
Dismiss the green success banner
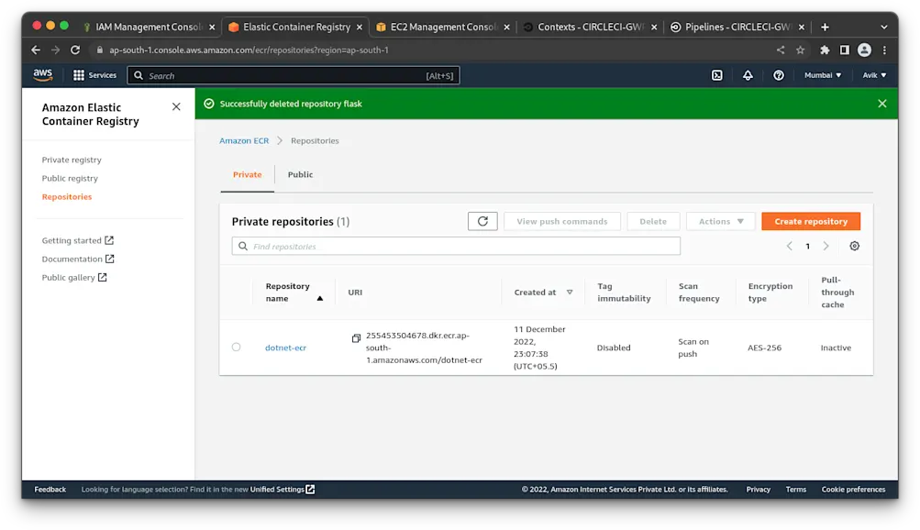(x=881, y=104)
